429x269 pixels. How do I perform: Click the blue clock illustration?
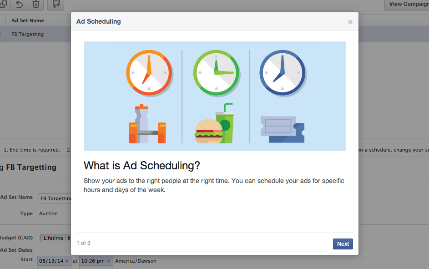(282, 72)
